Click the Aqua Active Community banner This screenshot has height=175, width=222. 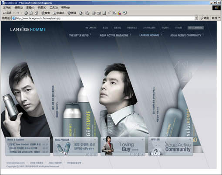coord(171,147)
